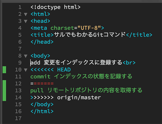Viewport: 162px width, 124px height.
Task: Select line number 16 in the gutter
Action: [x=18, y=111]
